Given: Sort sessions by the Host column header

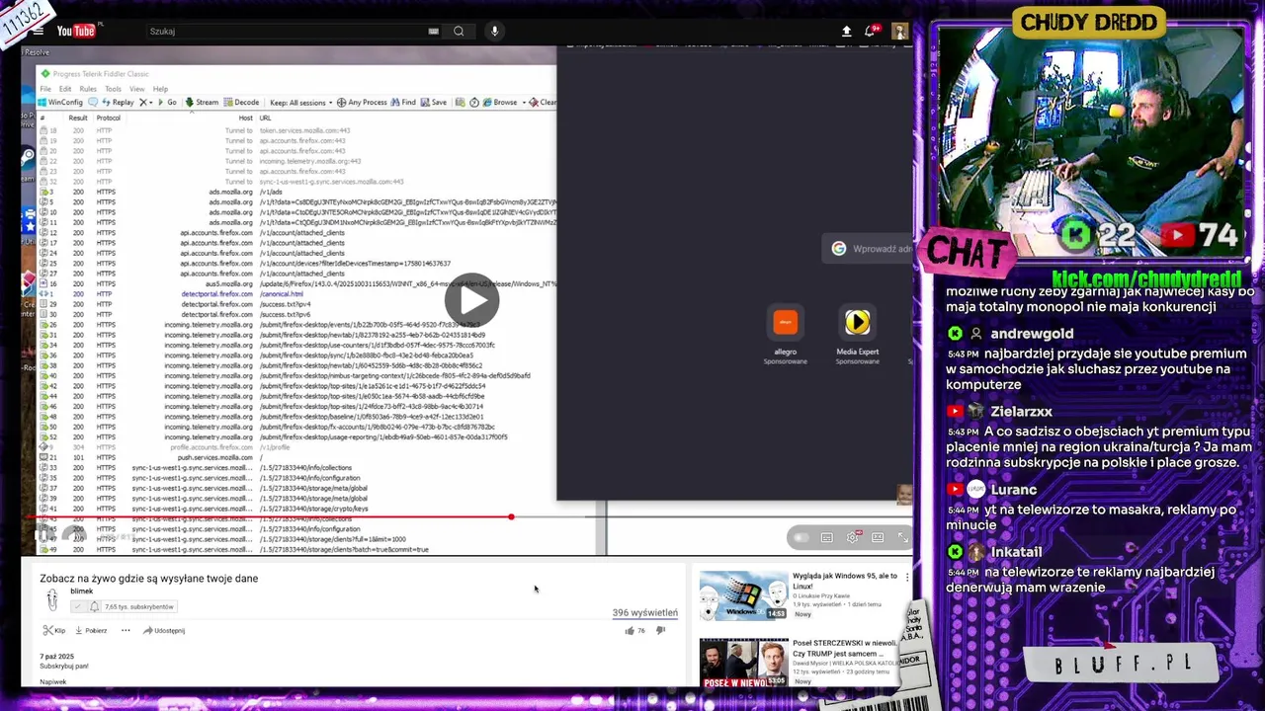Looking at the screenshot, I should point(246,118).
